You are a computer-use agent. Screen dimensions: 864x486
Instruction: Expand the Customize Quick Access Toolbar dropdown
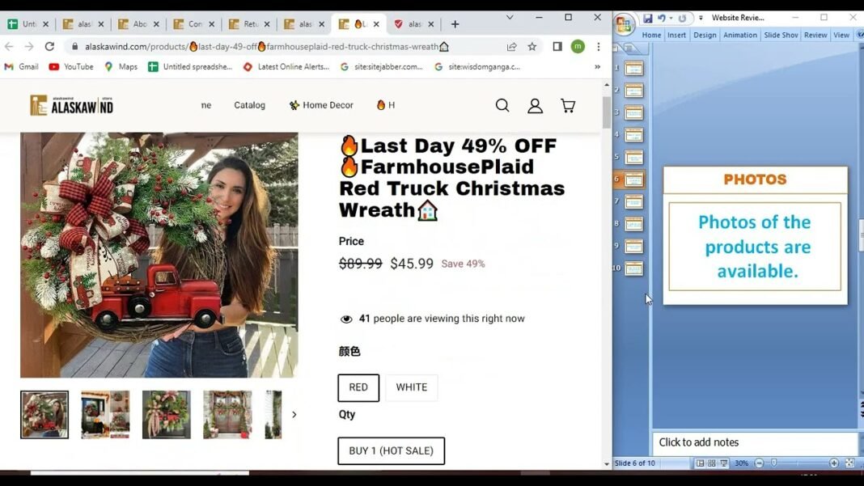pos(701,18)
